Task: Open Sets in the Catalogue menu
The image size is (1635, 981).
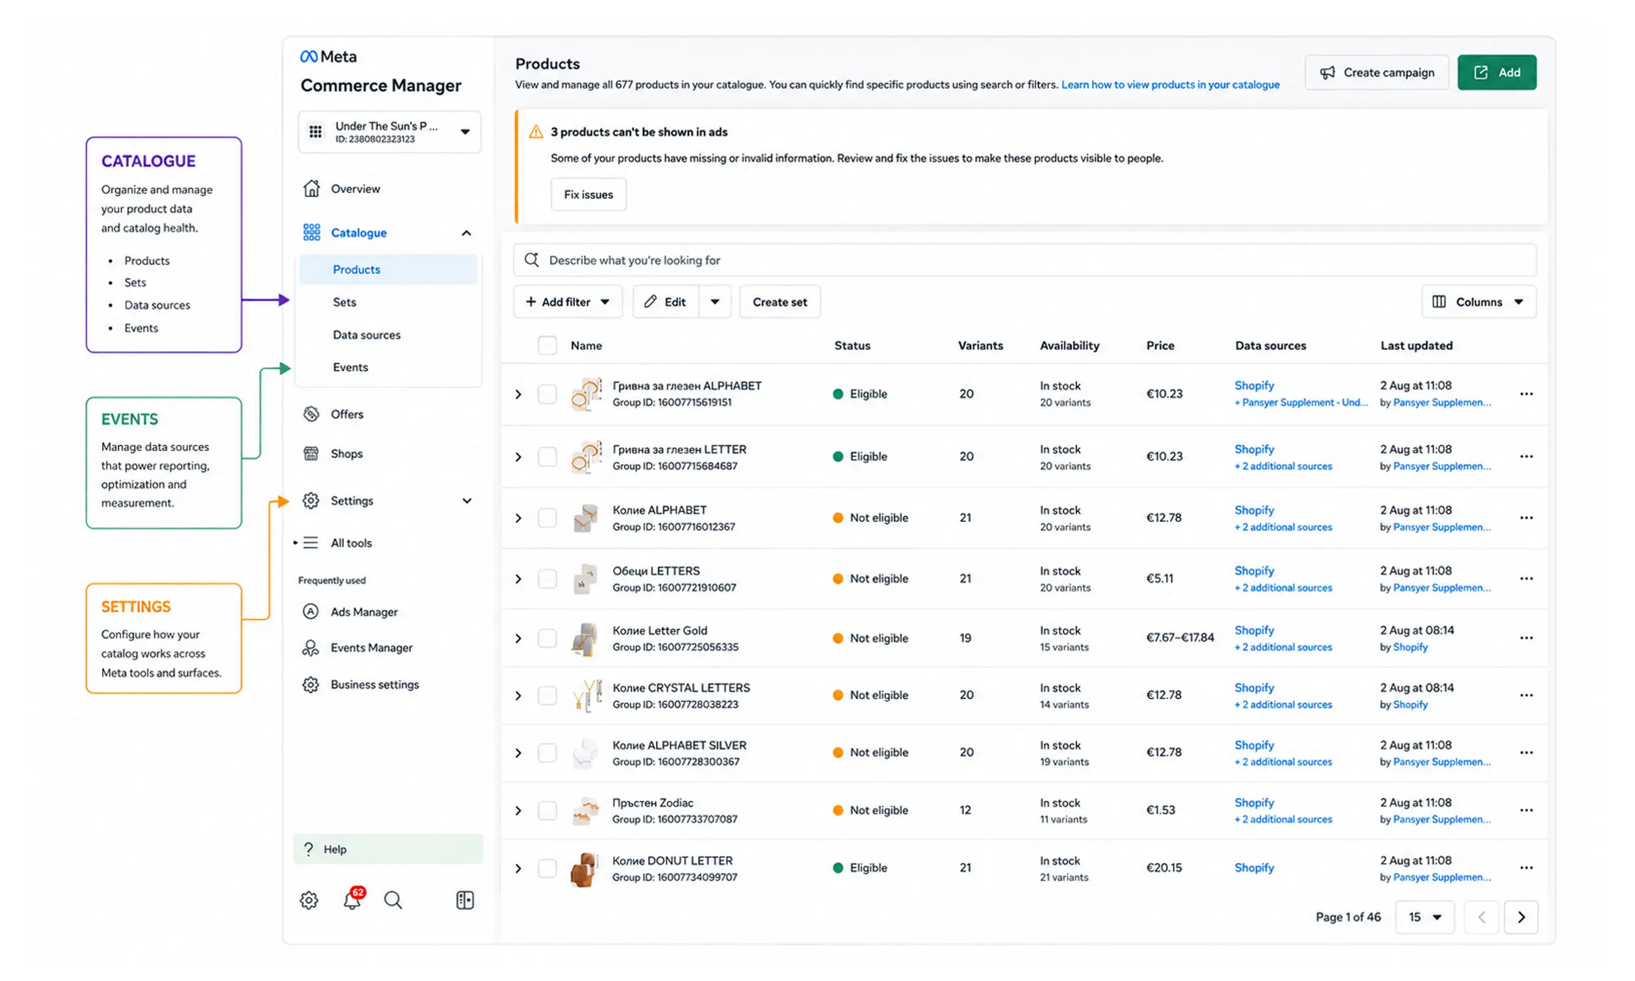Action: pos(344,302)
